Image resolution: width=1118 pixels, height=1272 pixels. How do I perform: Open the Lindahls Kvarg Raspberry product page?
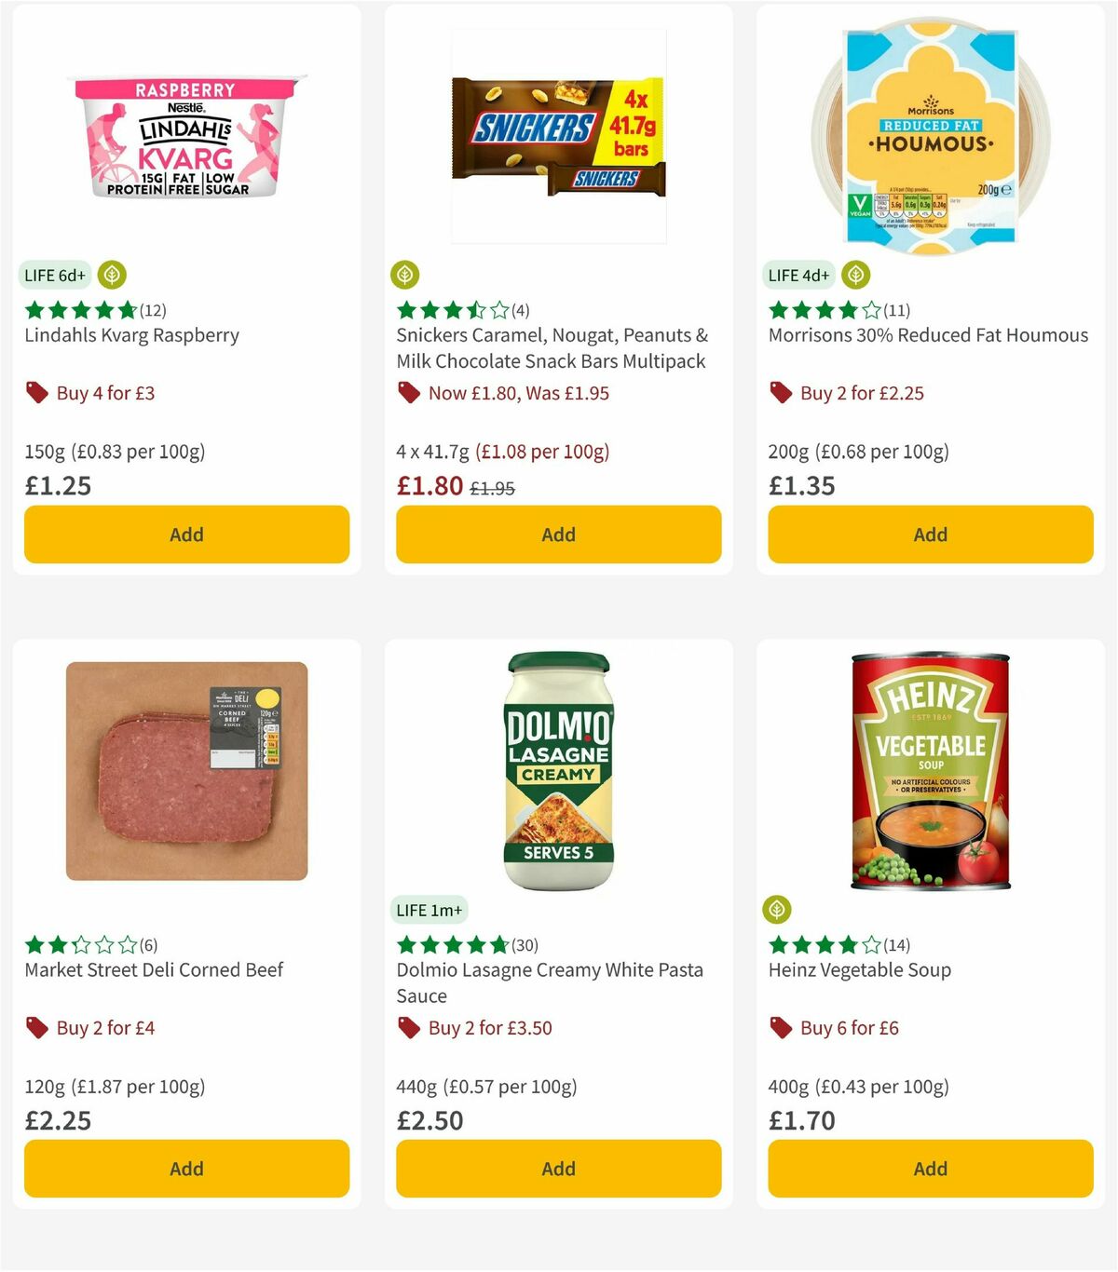131,335
